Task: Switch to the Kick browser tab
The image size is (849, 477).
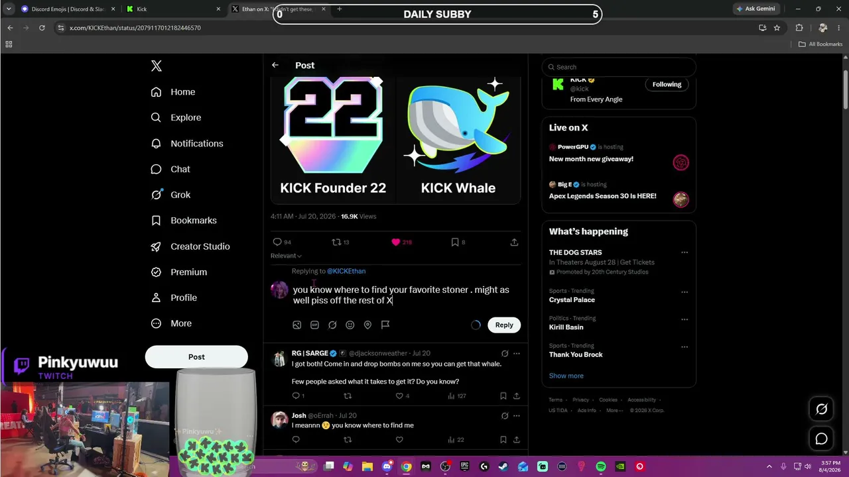Action: coord(174,9)
